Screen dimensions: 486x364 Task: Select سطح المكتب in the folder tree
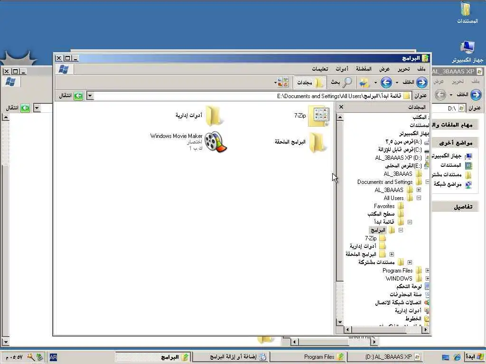coord(381,214)
